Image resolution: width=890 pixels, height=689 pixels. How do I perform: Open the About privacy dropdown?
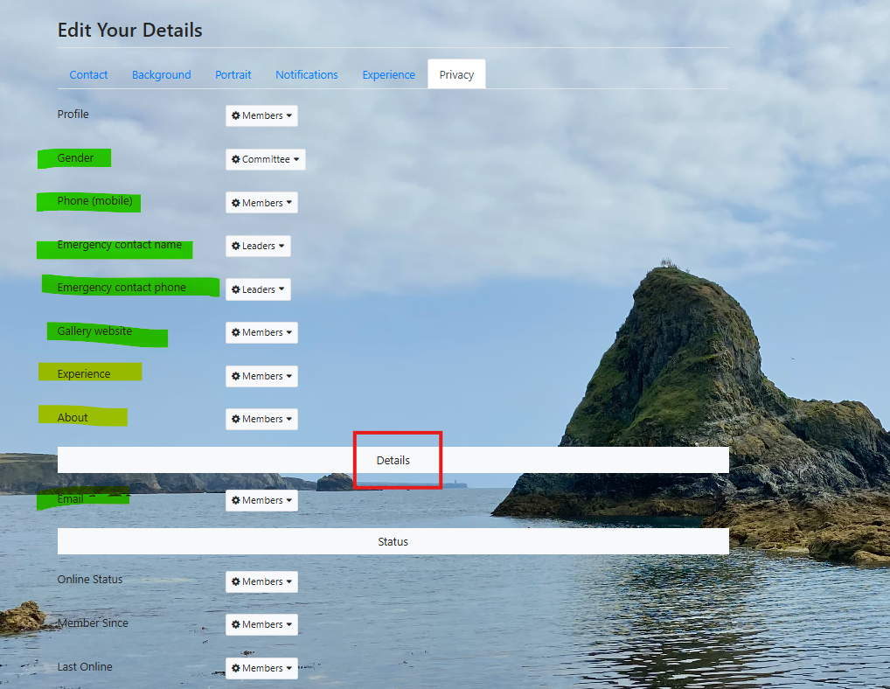[261, 419]
